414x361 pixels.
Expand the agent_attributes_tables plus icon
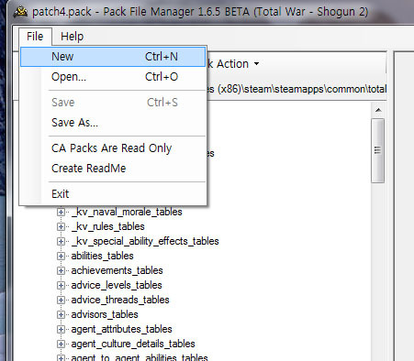(61, 329)
